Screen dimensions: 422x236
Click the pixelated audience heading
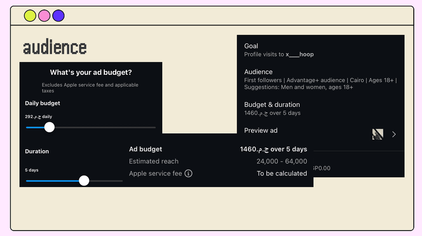55,48
